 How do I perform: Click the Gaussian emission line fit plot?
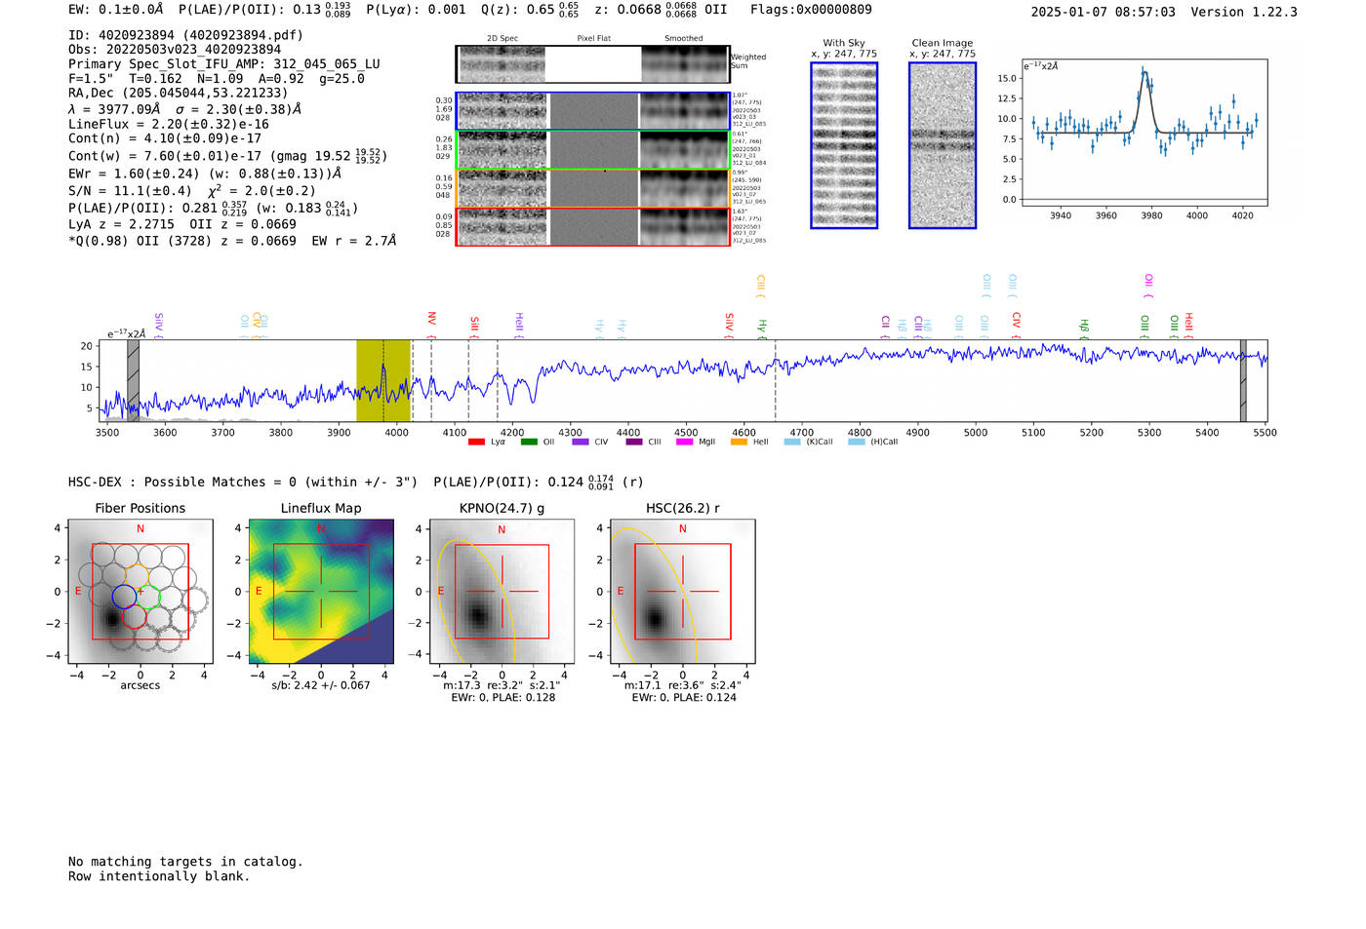point(1144,133)
